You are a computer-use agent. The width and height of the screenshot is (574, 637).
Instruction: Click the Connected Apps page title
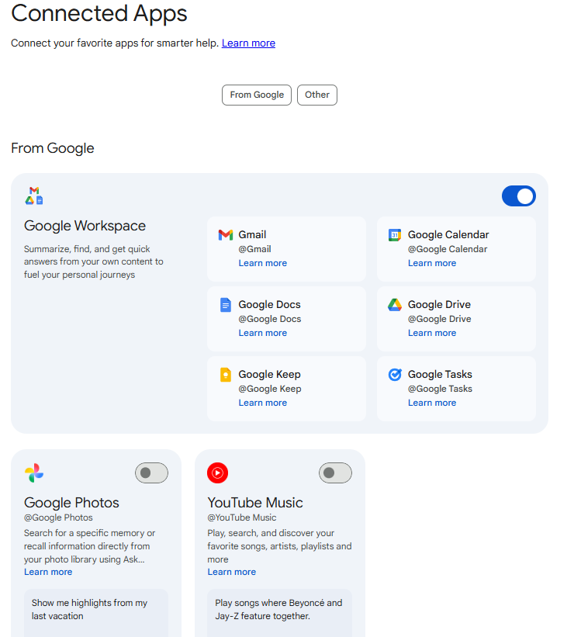click(x=99, y=13)
